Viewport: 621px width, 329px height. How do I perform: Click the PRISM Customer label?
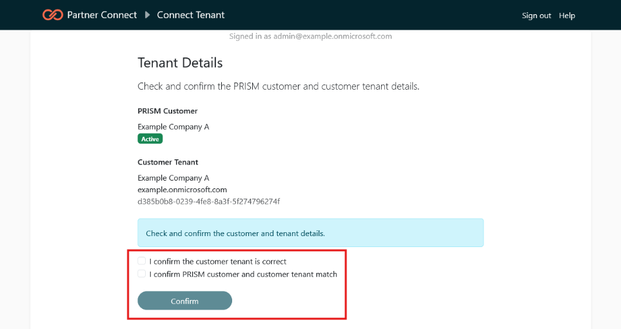[x=168, y=111]
